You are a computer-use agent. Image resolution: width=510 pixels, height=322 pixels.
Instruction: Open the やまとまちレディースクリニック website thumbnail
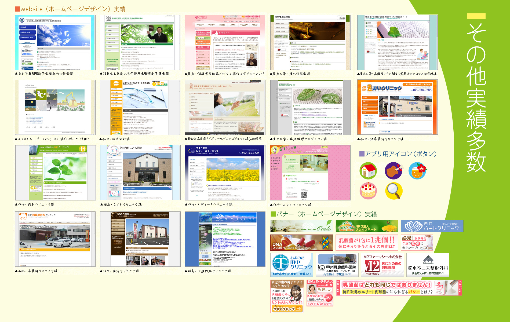tap(225, 173)
